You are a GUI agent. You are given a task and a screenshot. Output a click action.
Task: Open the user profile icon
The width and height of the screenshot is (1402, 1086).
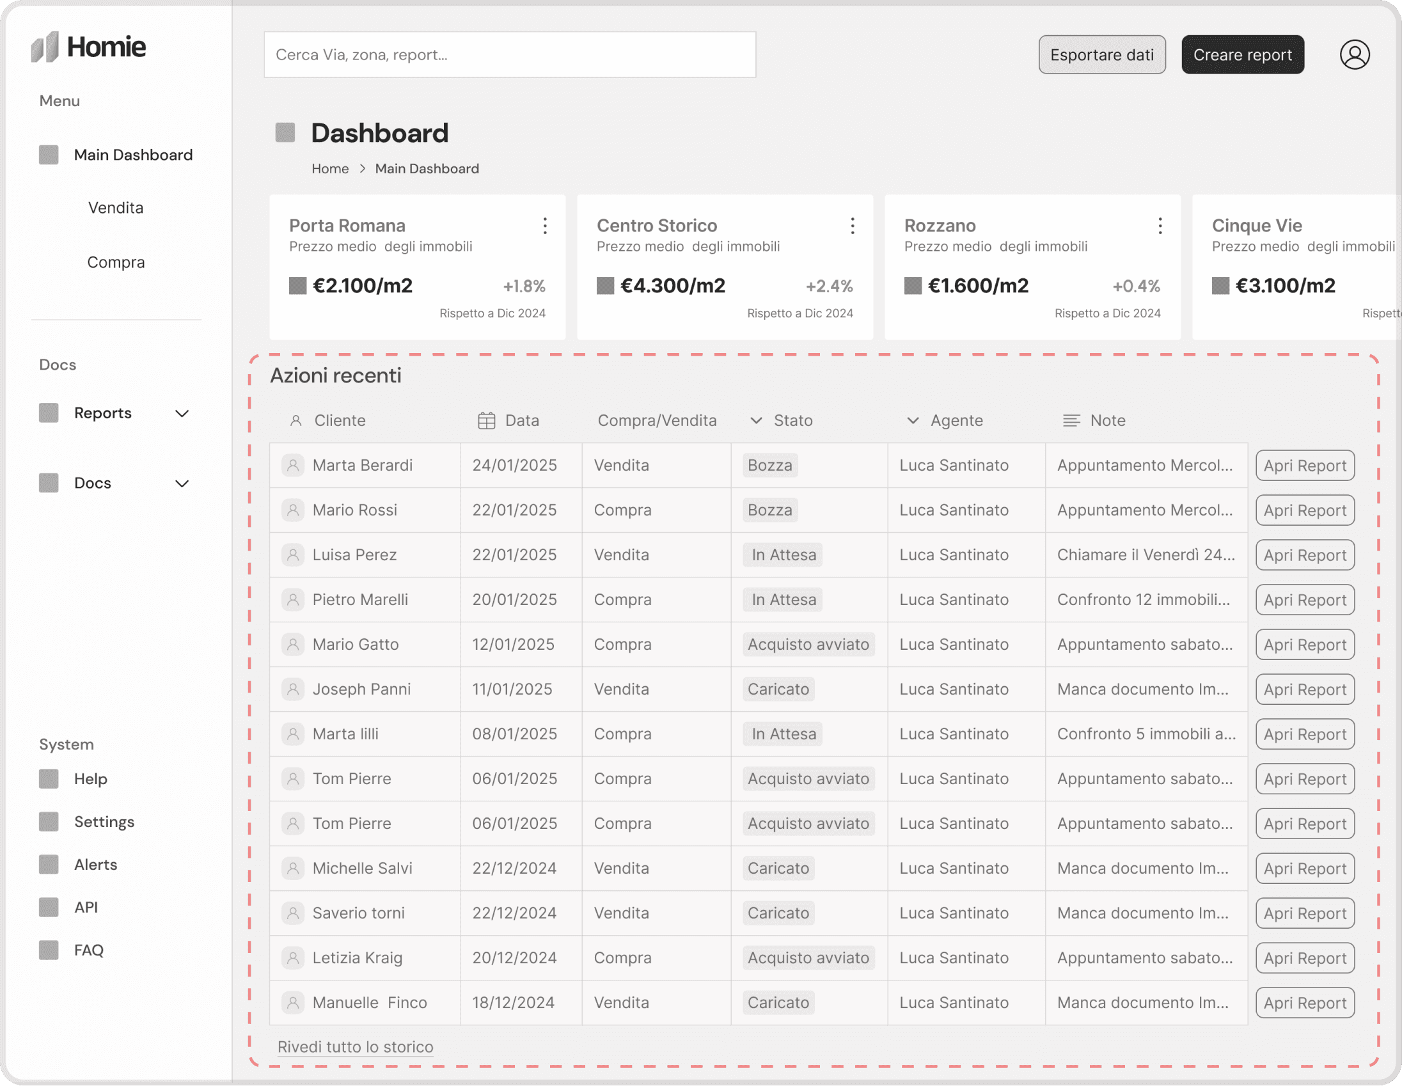click(1355, 54)
